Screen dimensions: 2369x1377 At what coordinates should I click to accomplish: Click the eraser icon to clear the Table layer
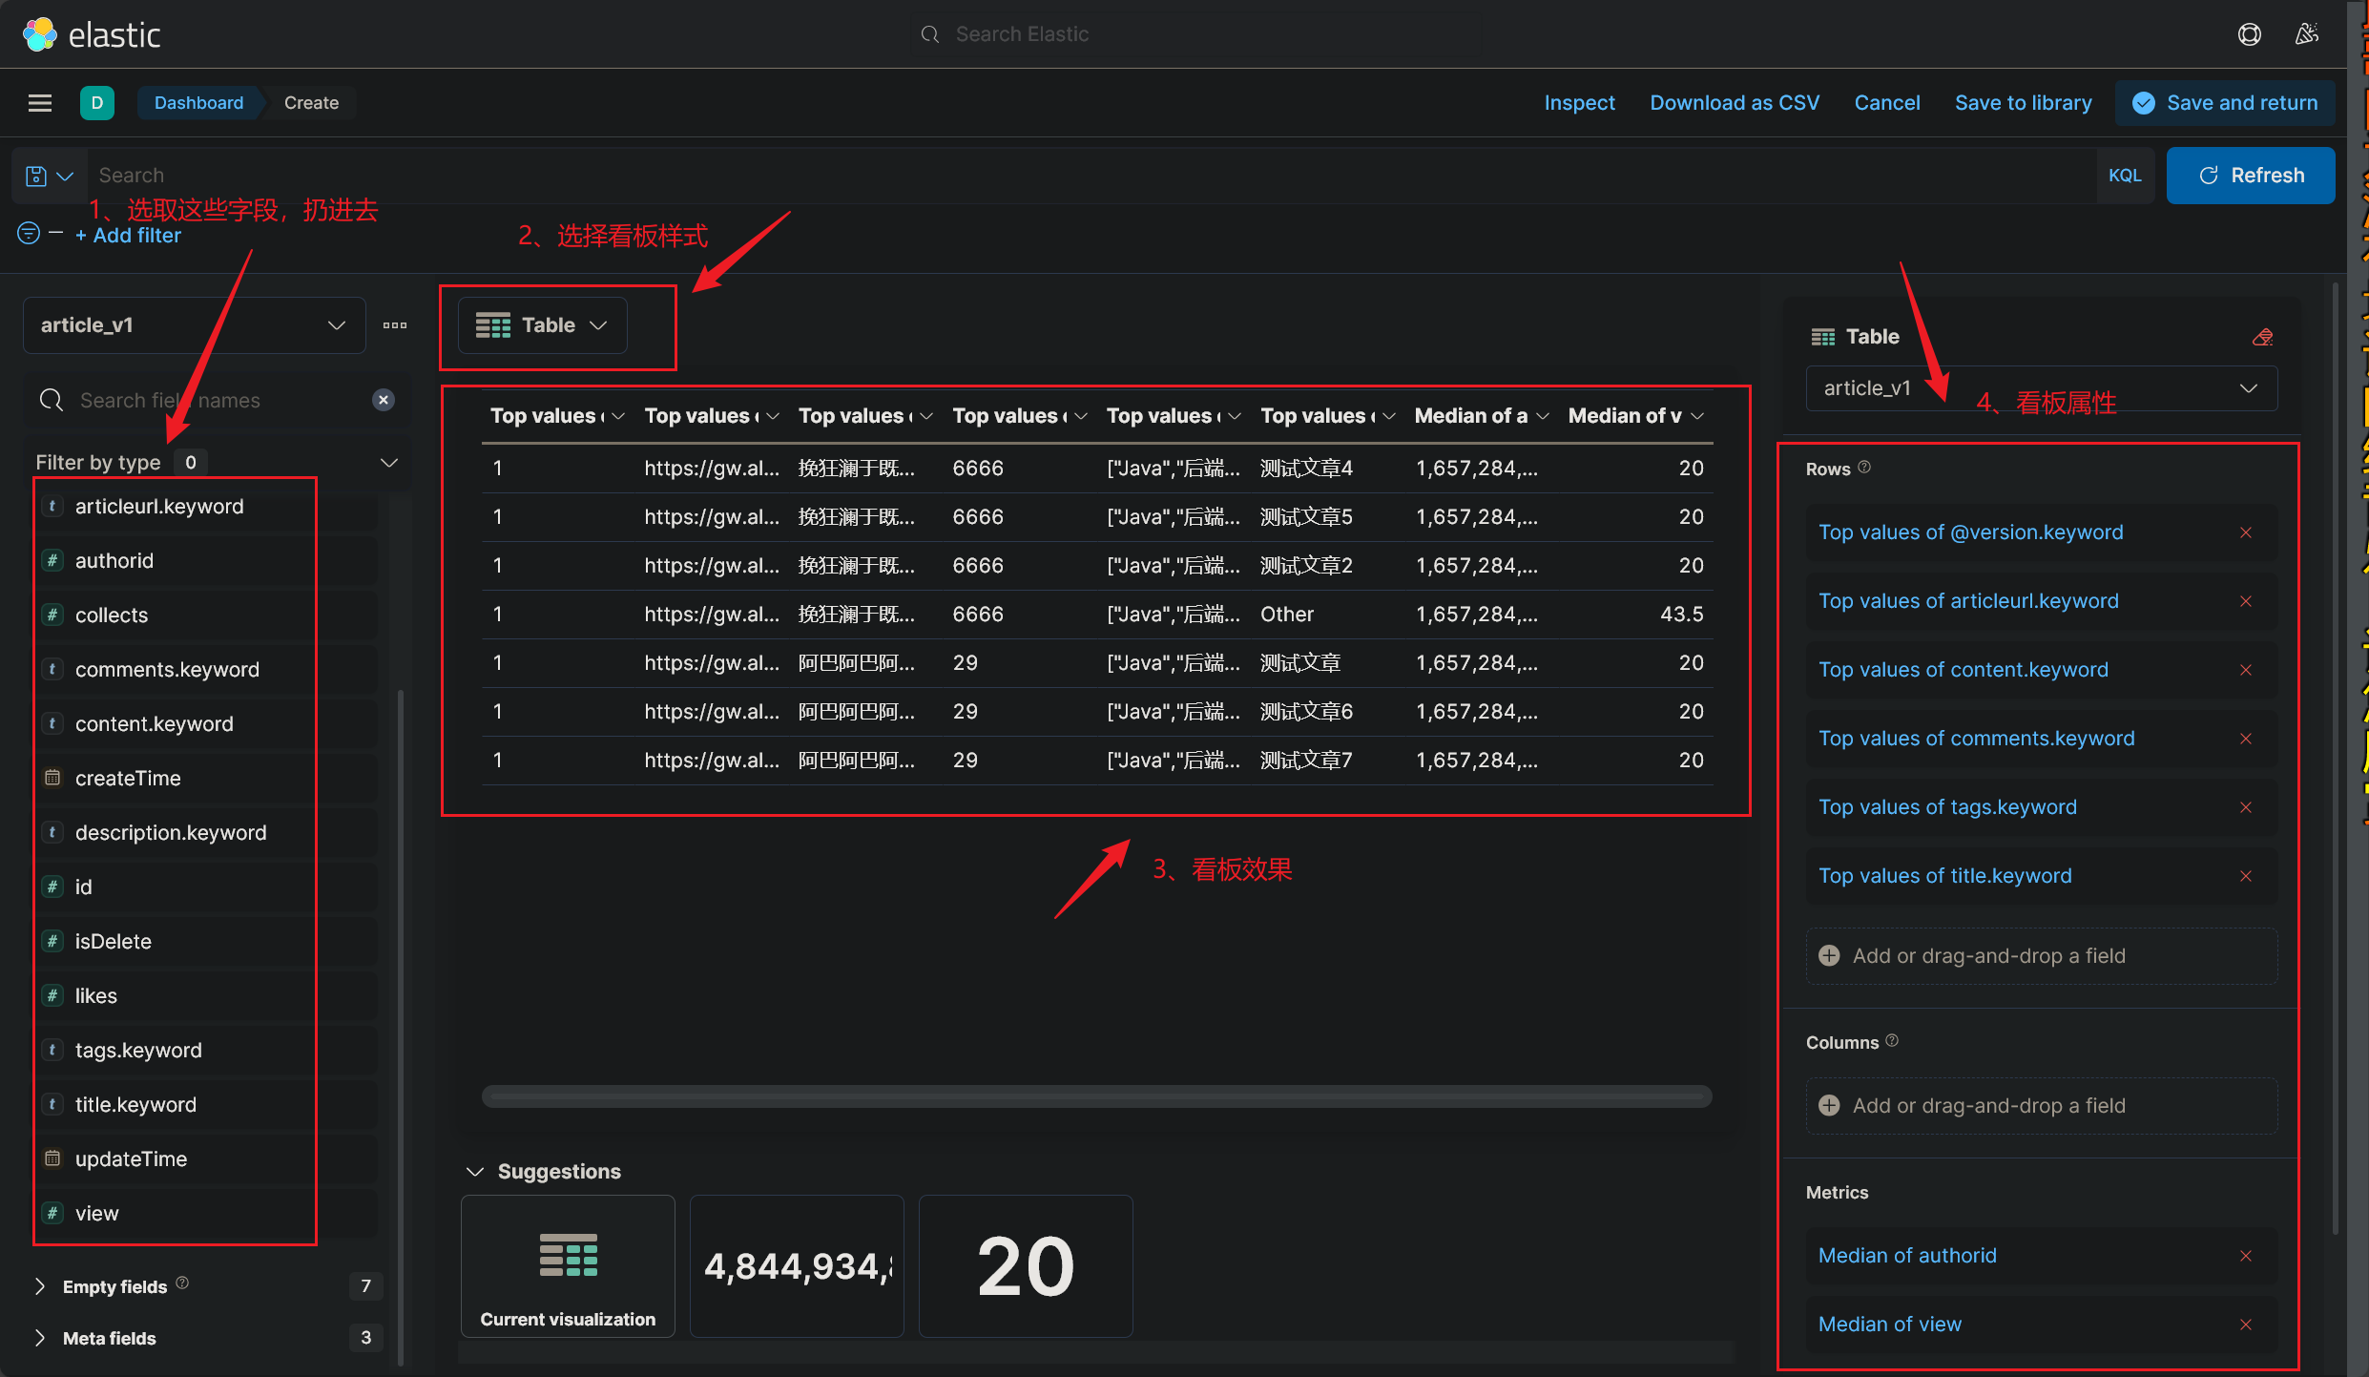[2261, 337]
